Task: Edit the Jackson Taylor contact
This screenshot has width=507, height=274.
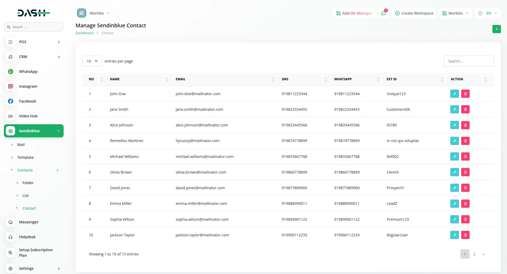Action: (454, 235)
